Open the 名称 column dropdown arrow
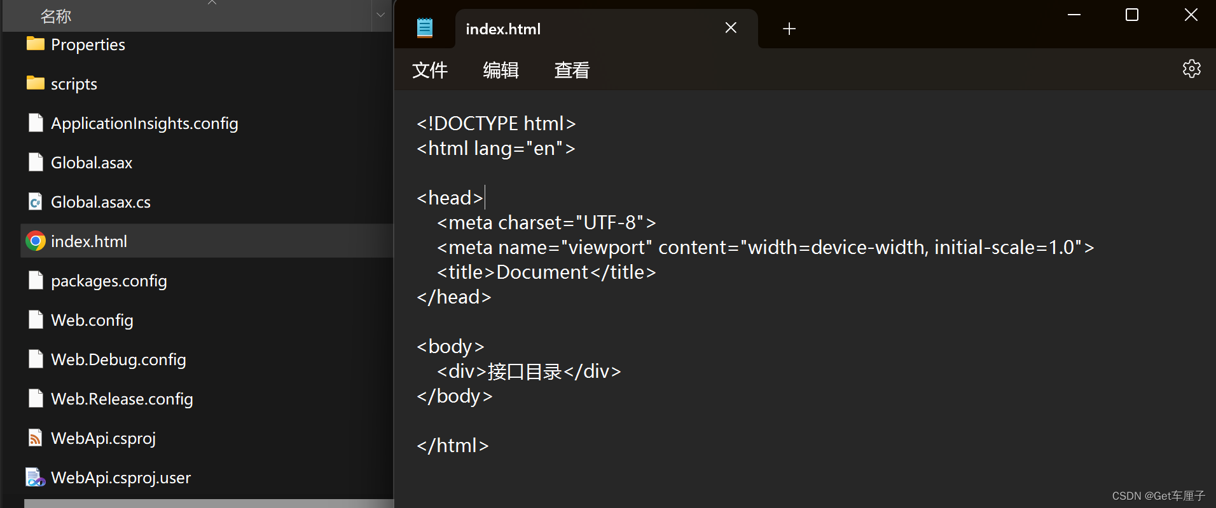Viewport: 1216px width, 508px height. (380, 16)
